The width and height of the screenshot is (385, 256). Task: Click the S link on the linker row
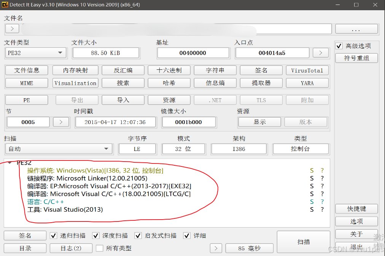coord(312,178)
